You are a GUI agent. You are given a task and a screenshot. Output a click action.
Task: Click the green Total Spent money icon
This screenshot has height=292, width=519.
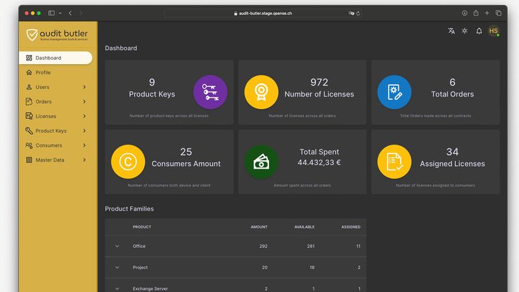pyautogui.click(x=261, y=162)
